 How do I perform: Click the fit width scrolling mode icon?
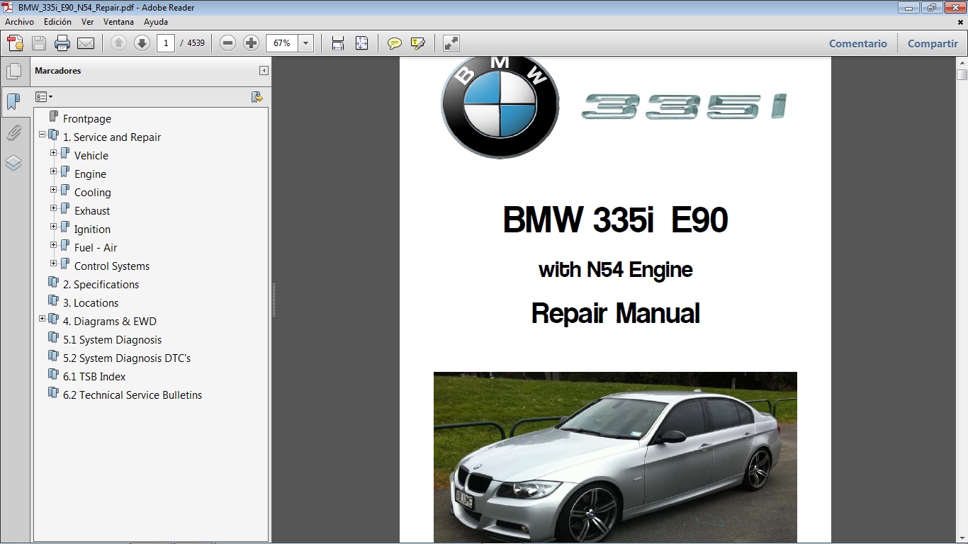tap(338, 43)
